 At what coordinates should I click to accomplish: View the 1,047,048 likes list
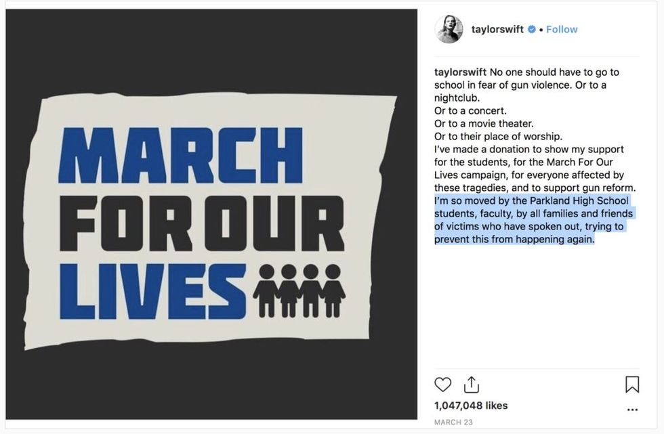(471, 406)
